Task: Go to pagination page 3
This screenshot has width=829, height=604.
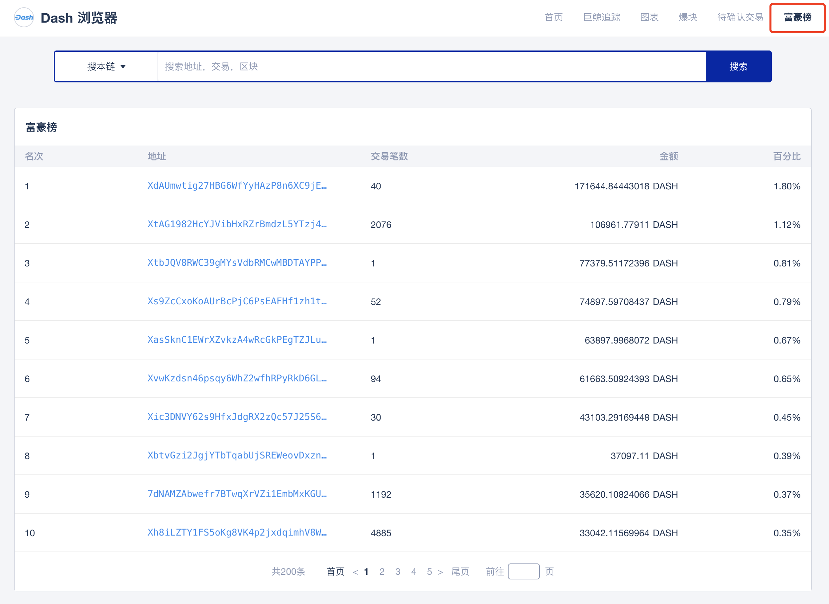Action: coord(398,571)
